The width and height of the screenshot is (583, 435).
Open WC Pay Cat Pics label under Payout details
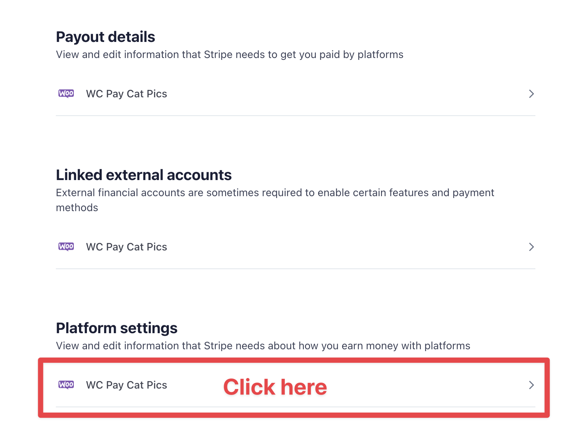tap(127, 94)
